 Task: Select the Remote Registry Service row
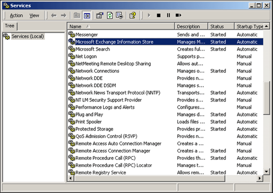coord(166,173)
